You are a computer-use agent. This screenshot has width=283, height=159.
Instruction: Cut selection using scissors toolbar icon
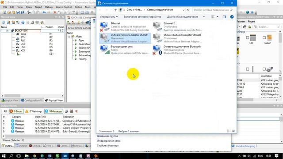pos(29,12)
